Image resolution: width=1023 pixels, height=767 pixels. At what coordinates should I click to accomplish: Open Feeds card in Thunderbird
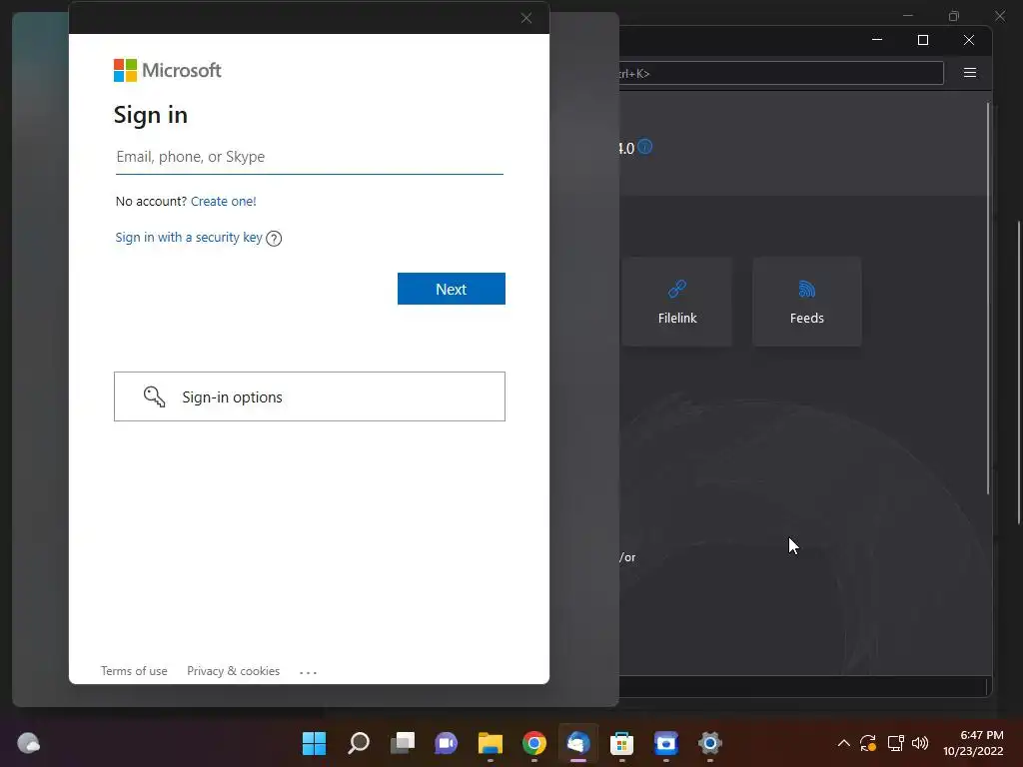807,302
